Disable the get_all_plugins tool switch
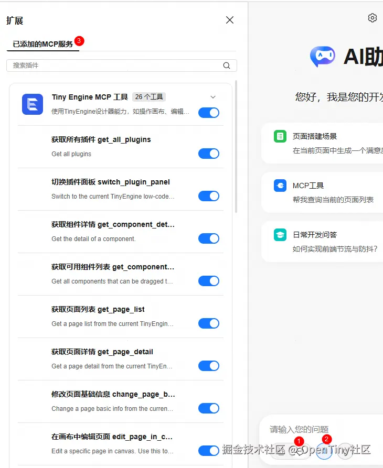Screen dimensions: 383x468 tap(209, 154)
